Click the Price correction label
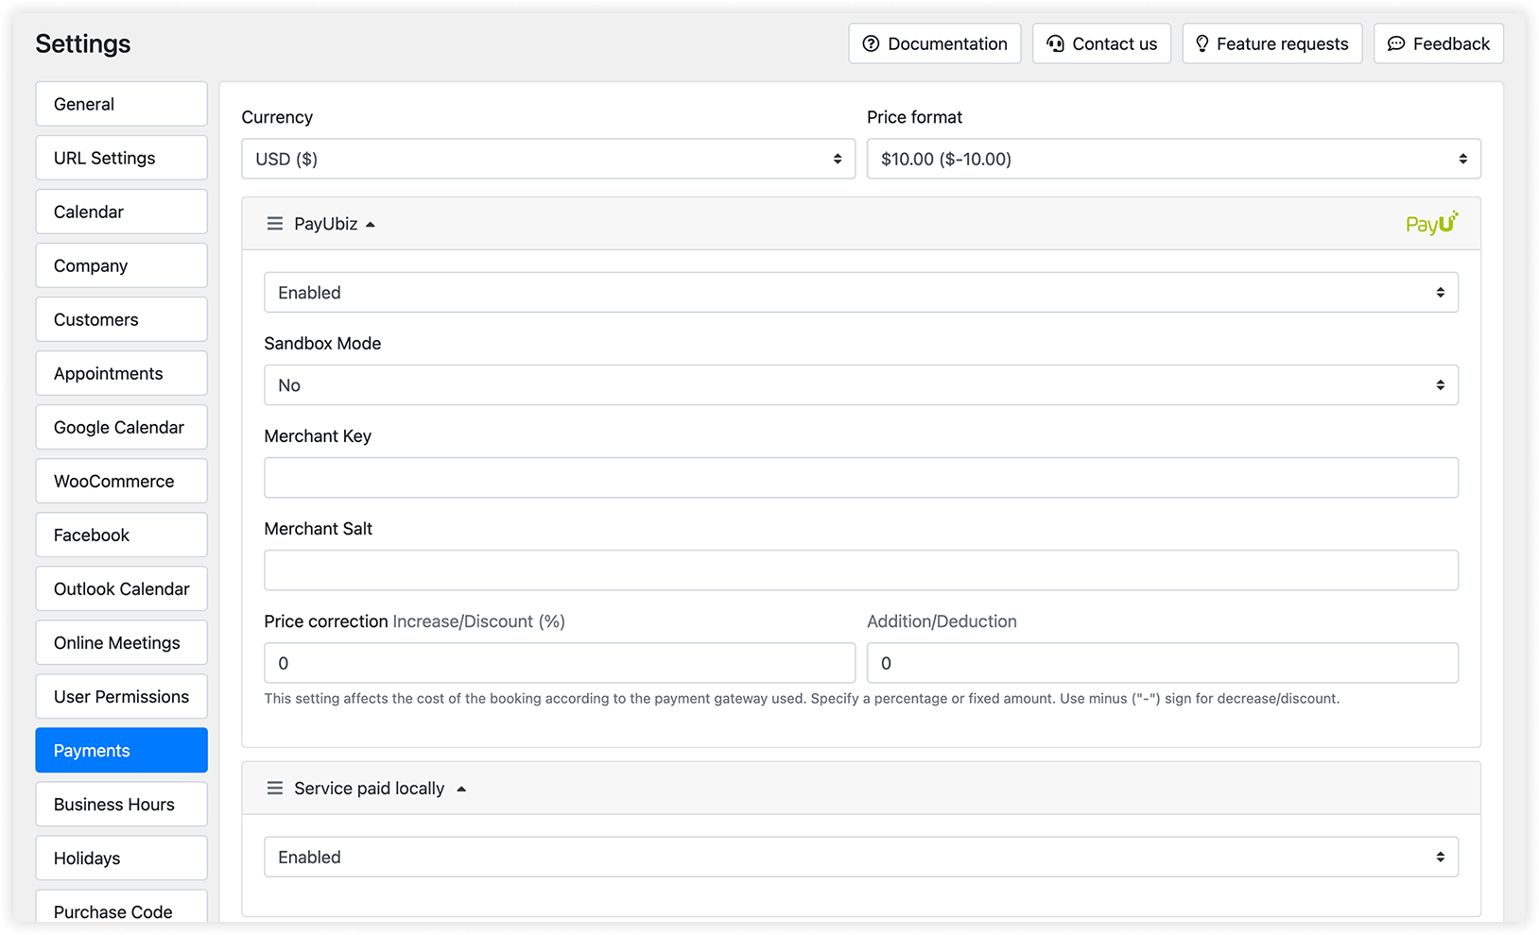 point(326,621)
